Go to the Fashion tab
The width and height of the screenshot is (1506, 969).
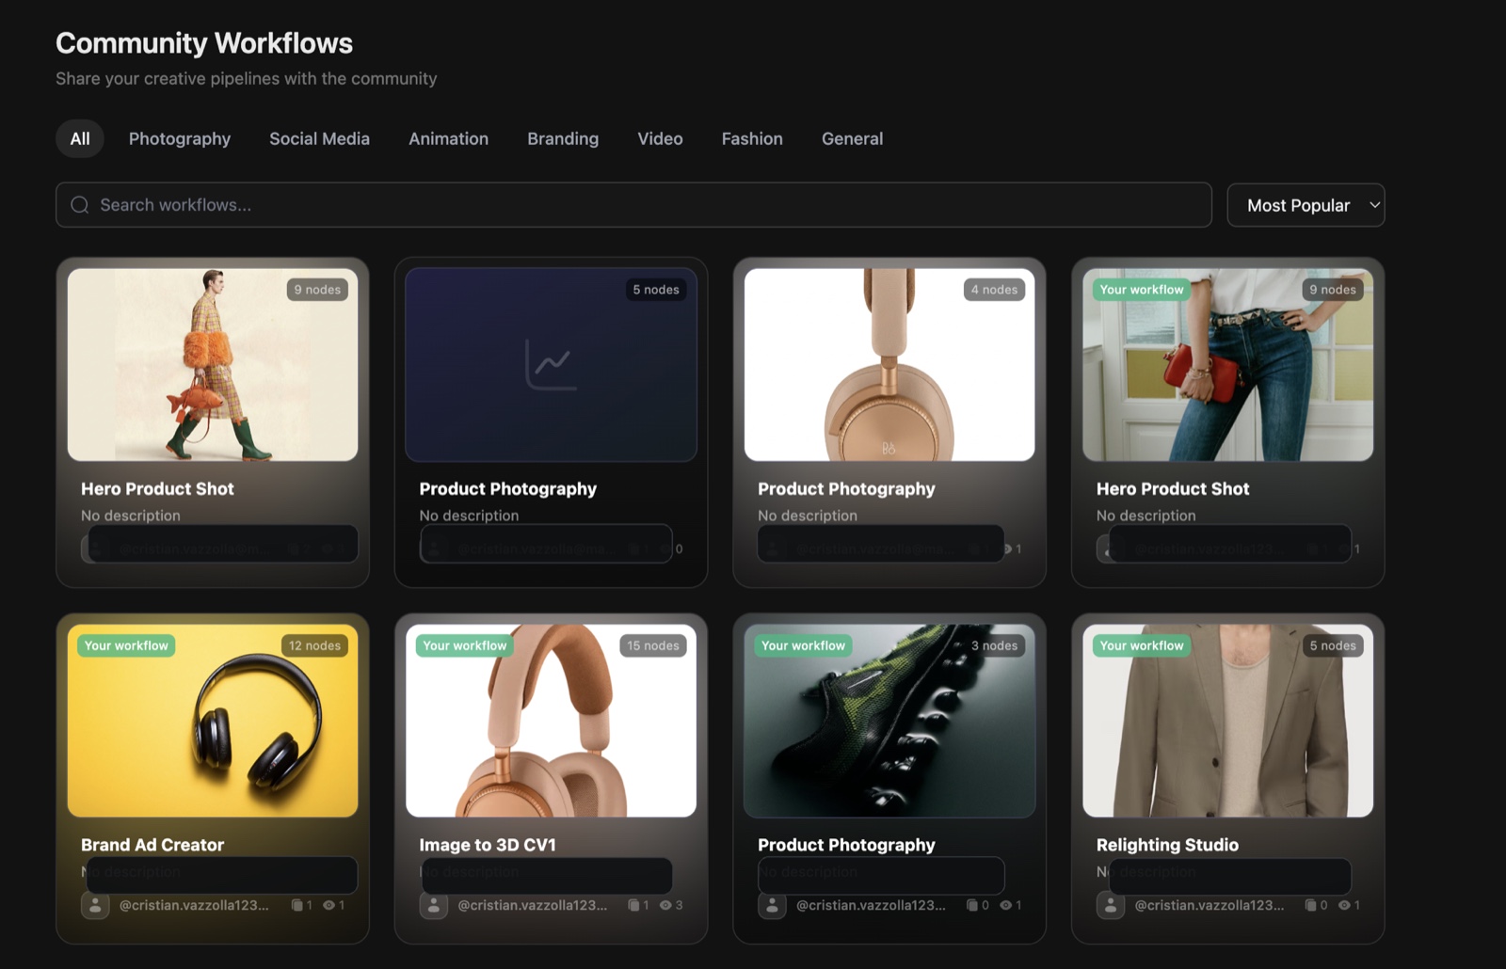coord(752,138)
